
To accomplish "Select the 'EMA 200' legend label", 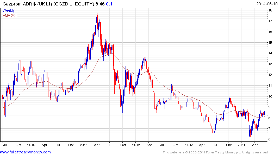I will coord(10,16).
